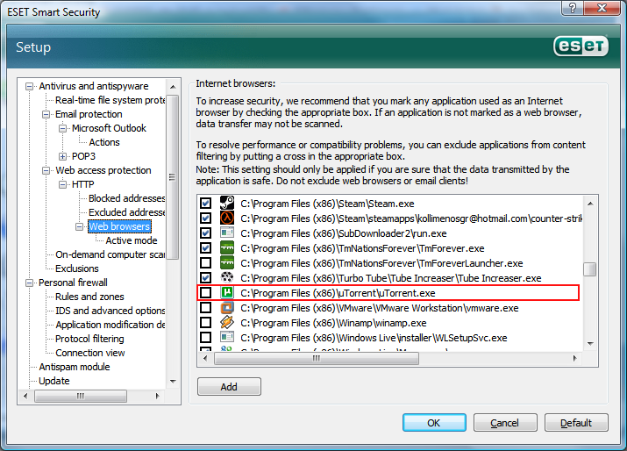Viewport: 627px width, 451px height.
Task: Select the Exclusions tree item
Action: (x=77, y=268)
